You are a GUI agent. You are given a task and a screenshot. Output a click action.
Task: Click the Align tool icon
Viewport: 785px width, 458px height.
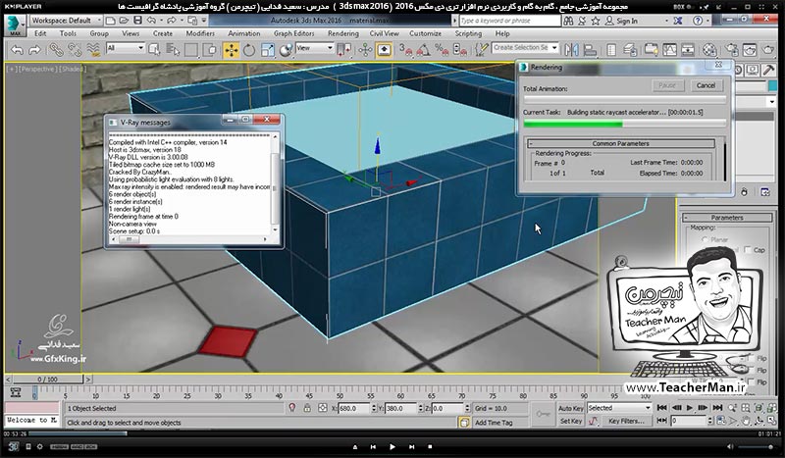[x=591, y=50]
